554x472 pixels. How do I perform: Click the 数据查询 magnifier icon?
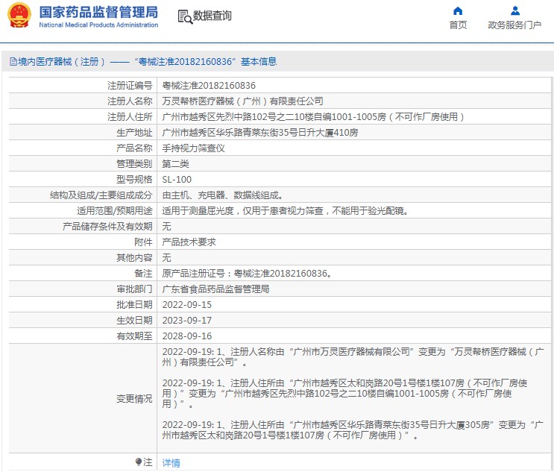(x=184, y=16)
